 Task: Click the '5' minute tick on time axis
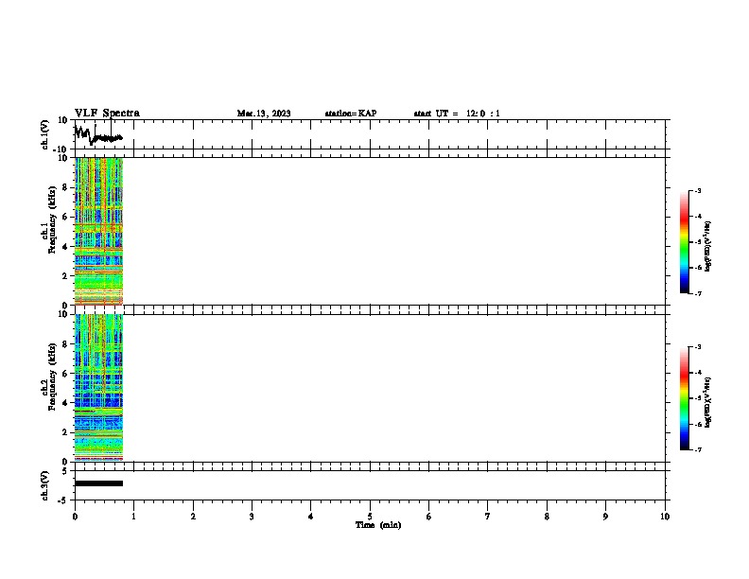(370, 517)
